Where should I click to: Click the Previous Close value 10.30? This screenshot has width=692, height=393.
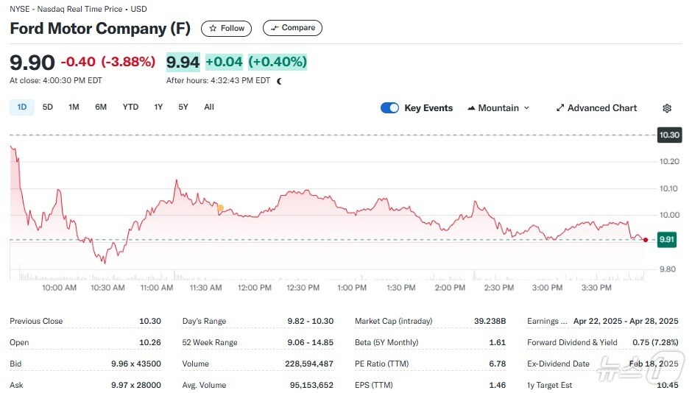click(x=150, y=321)
